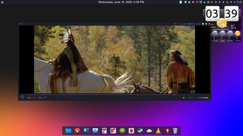Open the volume tray icon
Screen dimensions: 243x136
(x=212, y=2)
